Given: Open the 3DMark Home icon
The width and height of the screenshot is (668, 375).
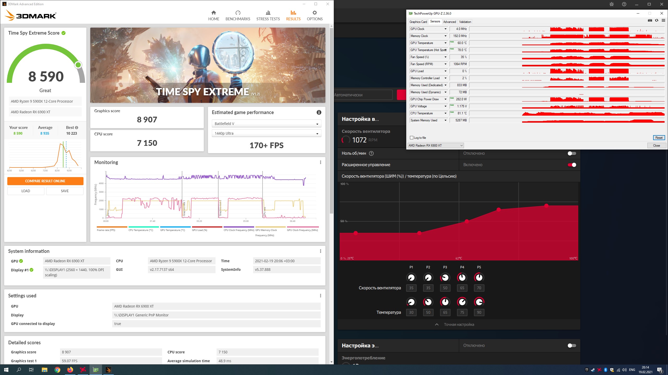Looking at the screenshot, I should [213, 13].
